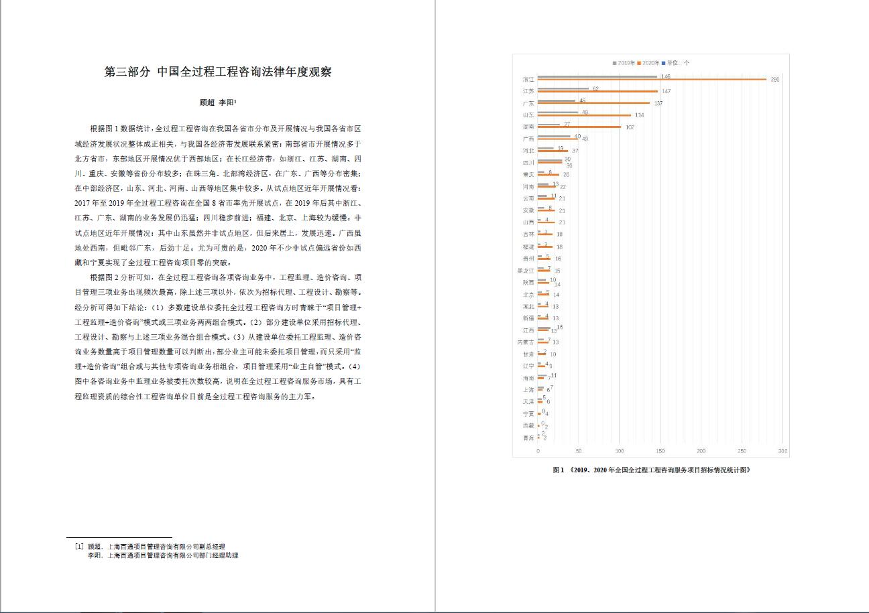Click the data label 147 for 江苏
This screenshot has height=613, width=869.
(x=666, y=91)
